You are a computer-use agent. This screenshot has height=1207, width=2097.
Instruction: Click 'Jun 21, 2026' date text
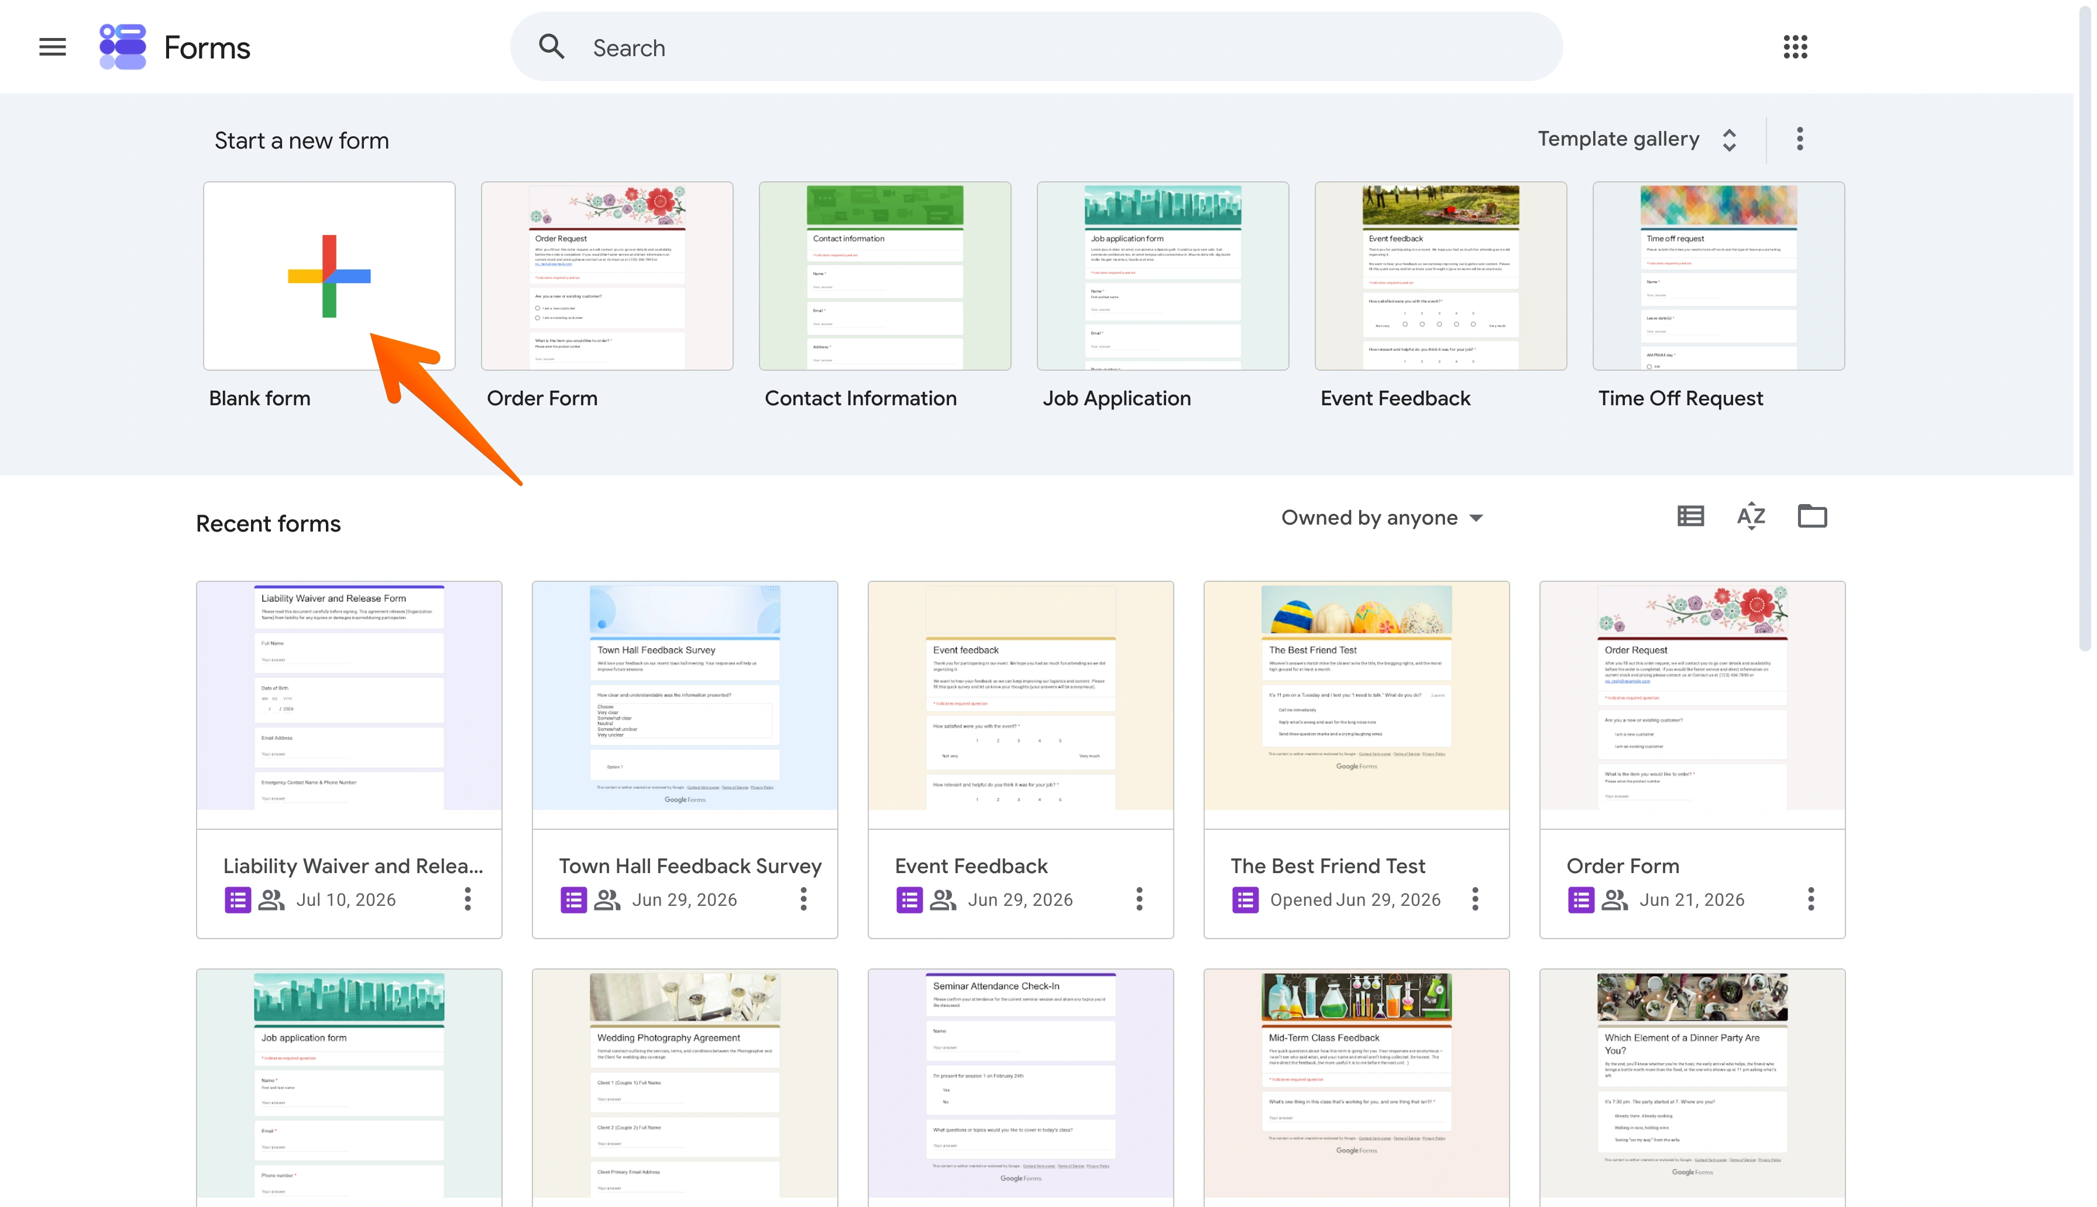1692,900
